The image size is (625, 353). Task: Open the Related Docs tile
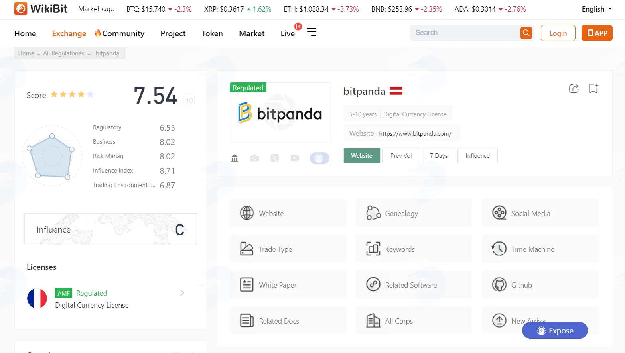[288, 321]
